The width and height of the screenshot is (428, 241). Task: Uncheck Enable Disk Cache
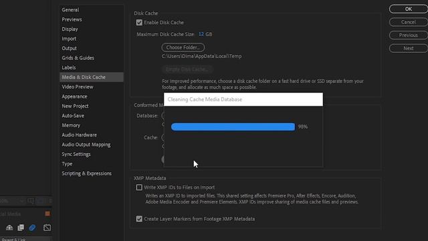(139, 22)
